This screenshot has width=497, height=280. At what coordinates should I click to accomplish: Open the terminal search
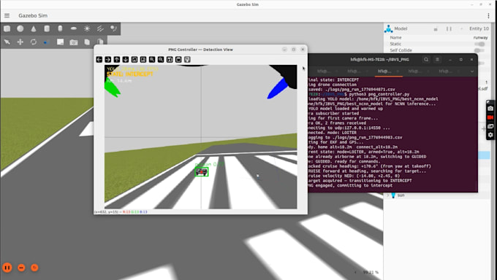[426, 60]
